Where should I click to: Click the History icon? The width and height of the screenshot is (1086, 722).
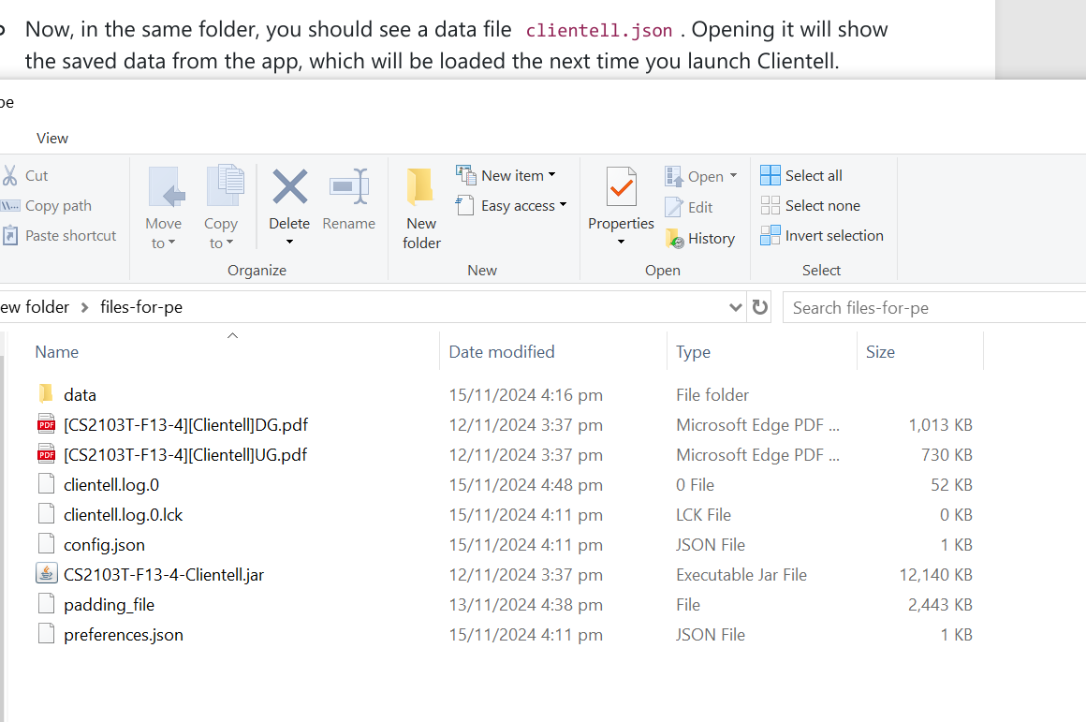(675, 239)
